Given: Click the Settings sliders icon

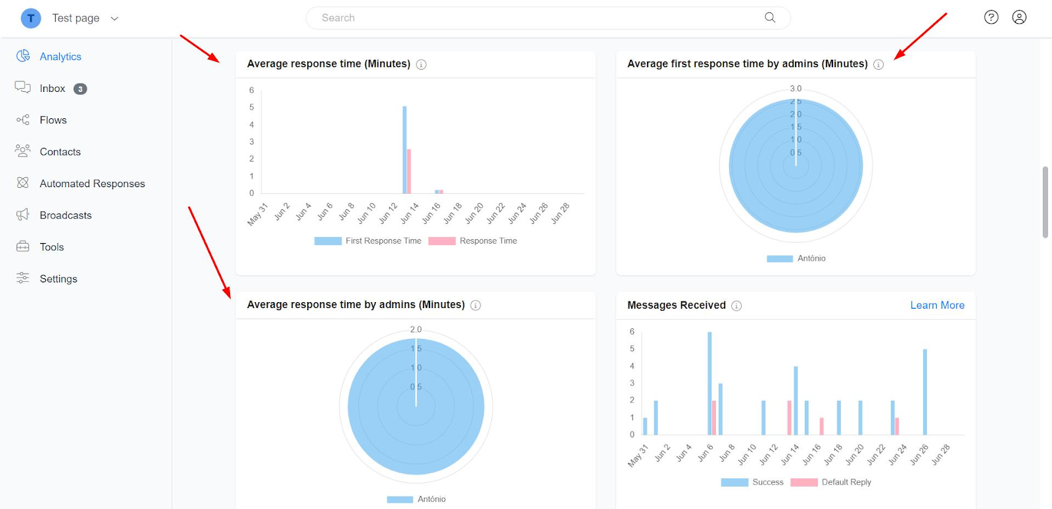Looking at the screenshot, I should pyautogui.click(x=23, y=278).
